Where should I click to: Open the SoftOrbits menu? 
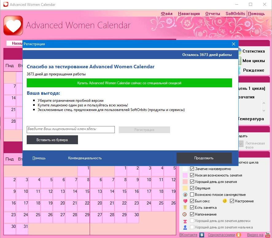[x=235, y=14]
